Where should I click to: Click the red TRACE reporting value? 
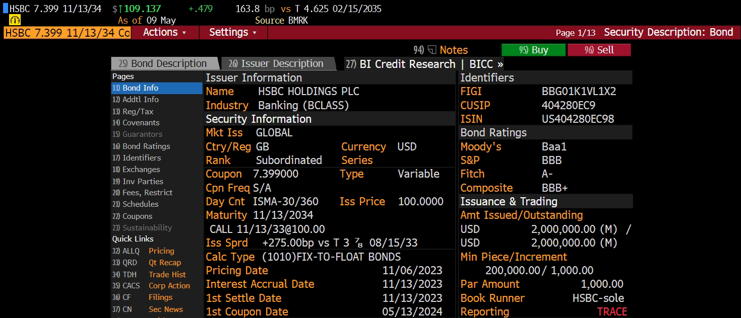612,312
